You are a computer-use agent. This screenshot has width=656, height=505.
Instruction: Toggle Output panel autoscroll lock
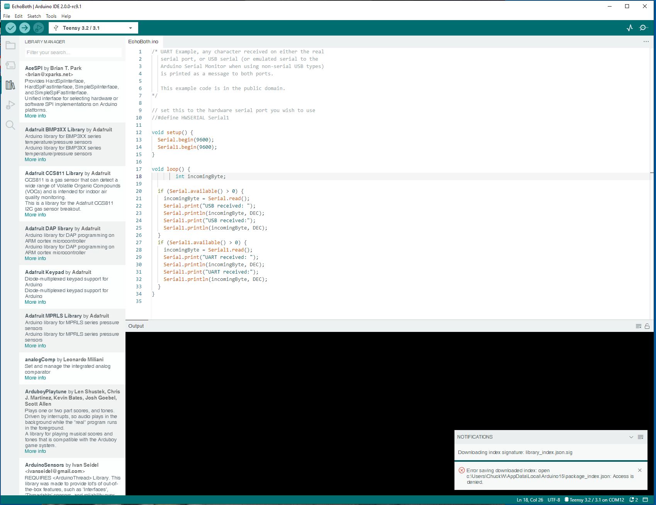(646, 326)
